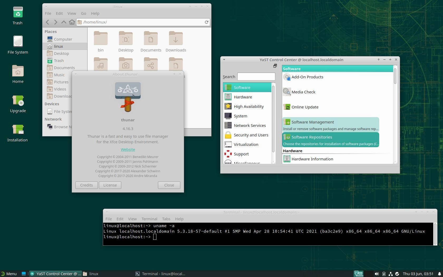
Task: Select Security and Users in YaST
Action: (247, 135)
